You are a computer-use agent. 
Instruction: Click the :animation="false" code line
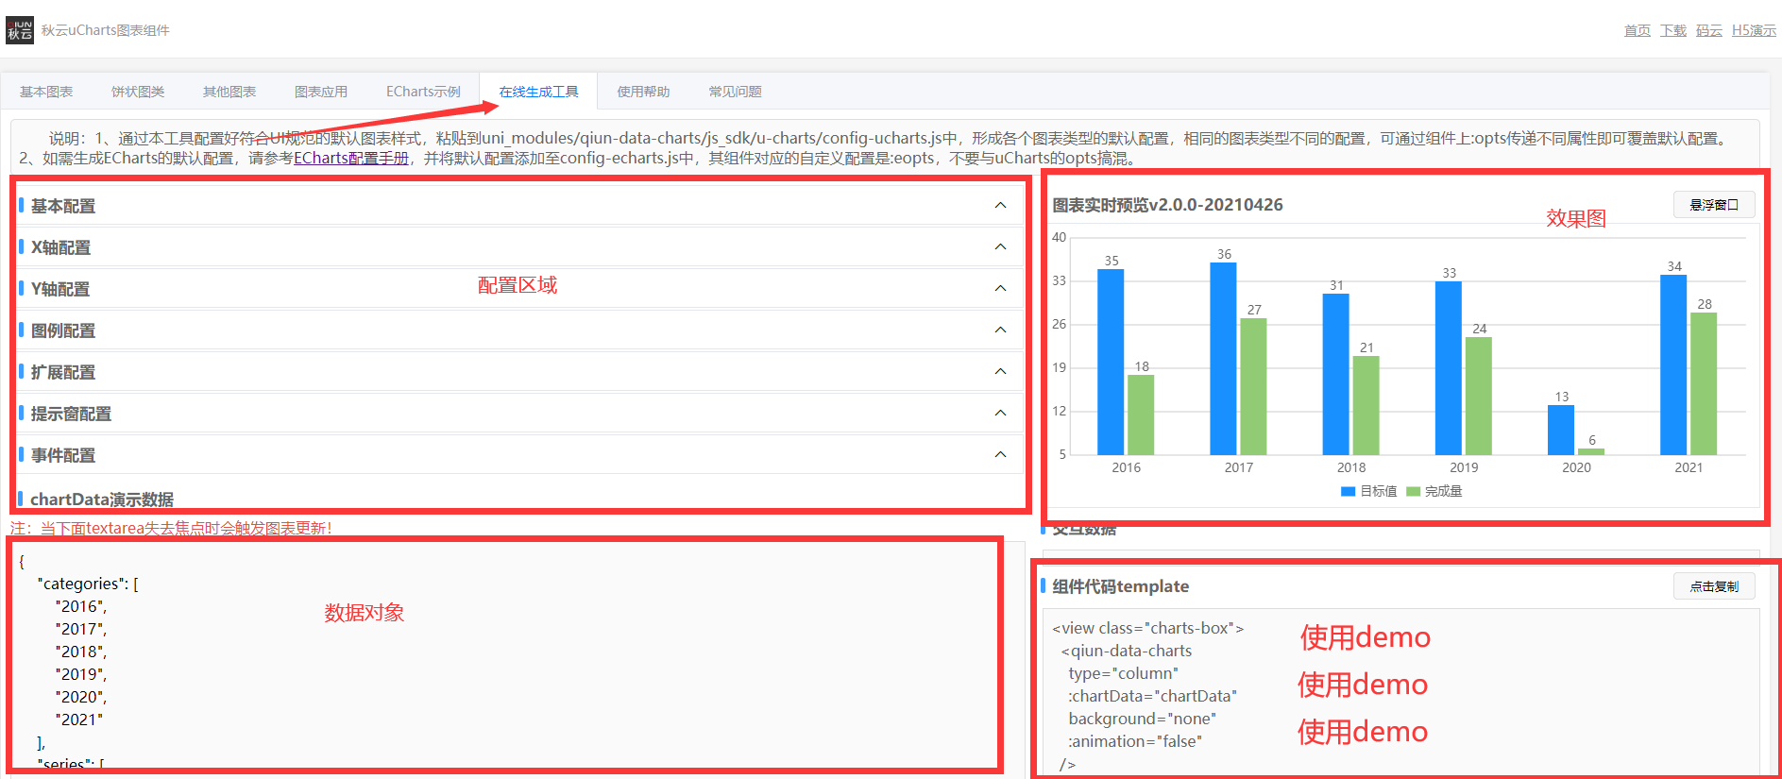point(1134,741)
